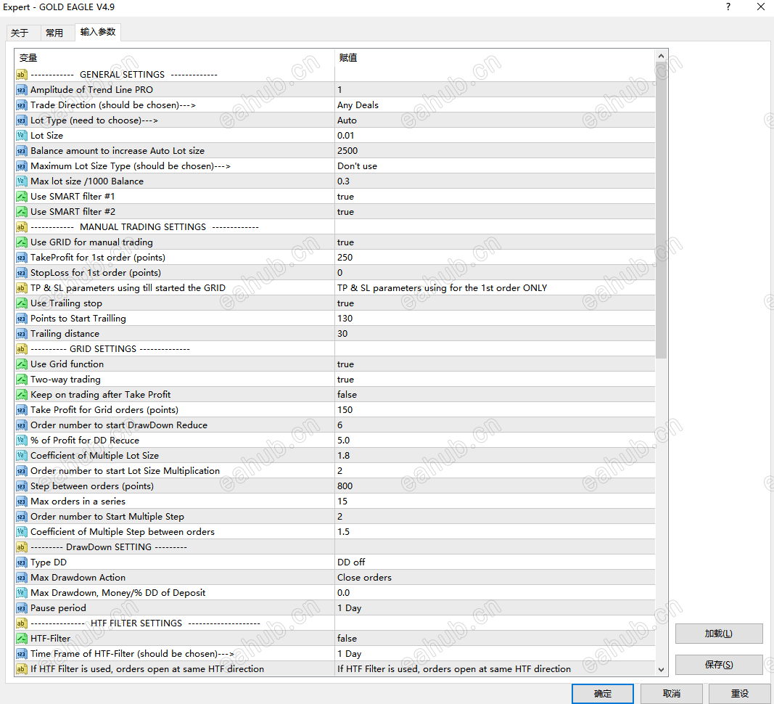774x704 pixels.
Task: Edit the Lot Size value 0.01
Action: pyautogui.click(x=495, y=136)
